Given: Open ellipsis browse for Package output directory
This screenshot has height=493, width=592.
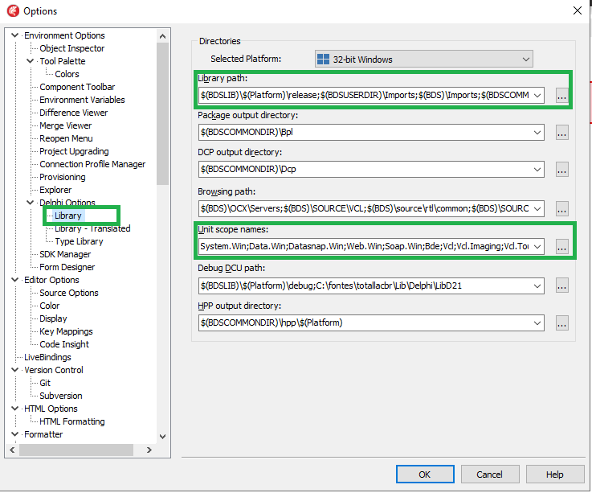Looking at the screenshot, I should tap(561, 133).
